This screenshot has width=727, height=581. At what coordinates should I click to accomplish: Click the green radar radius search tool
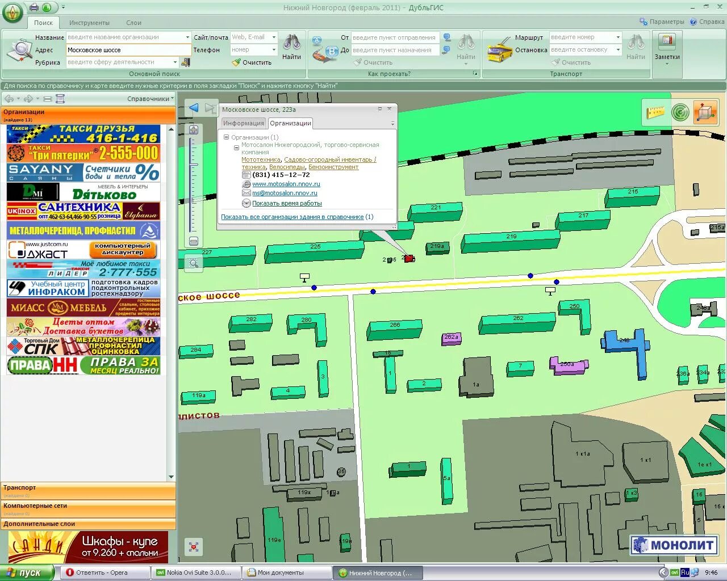coord(680,112)
